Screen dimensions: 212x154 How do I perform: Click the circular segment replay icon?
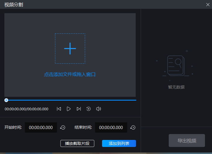pyautogui.click(x=89, y=109)
